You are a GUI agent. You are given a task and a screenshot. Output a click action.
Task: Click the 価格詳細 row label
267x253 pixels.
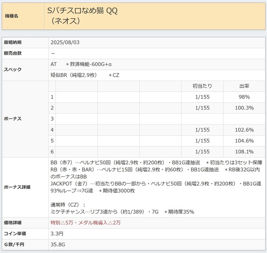pyautogui.click(x=12, y=223)
